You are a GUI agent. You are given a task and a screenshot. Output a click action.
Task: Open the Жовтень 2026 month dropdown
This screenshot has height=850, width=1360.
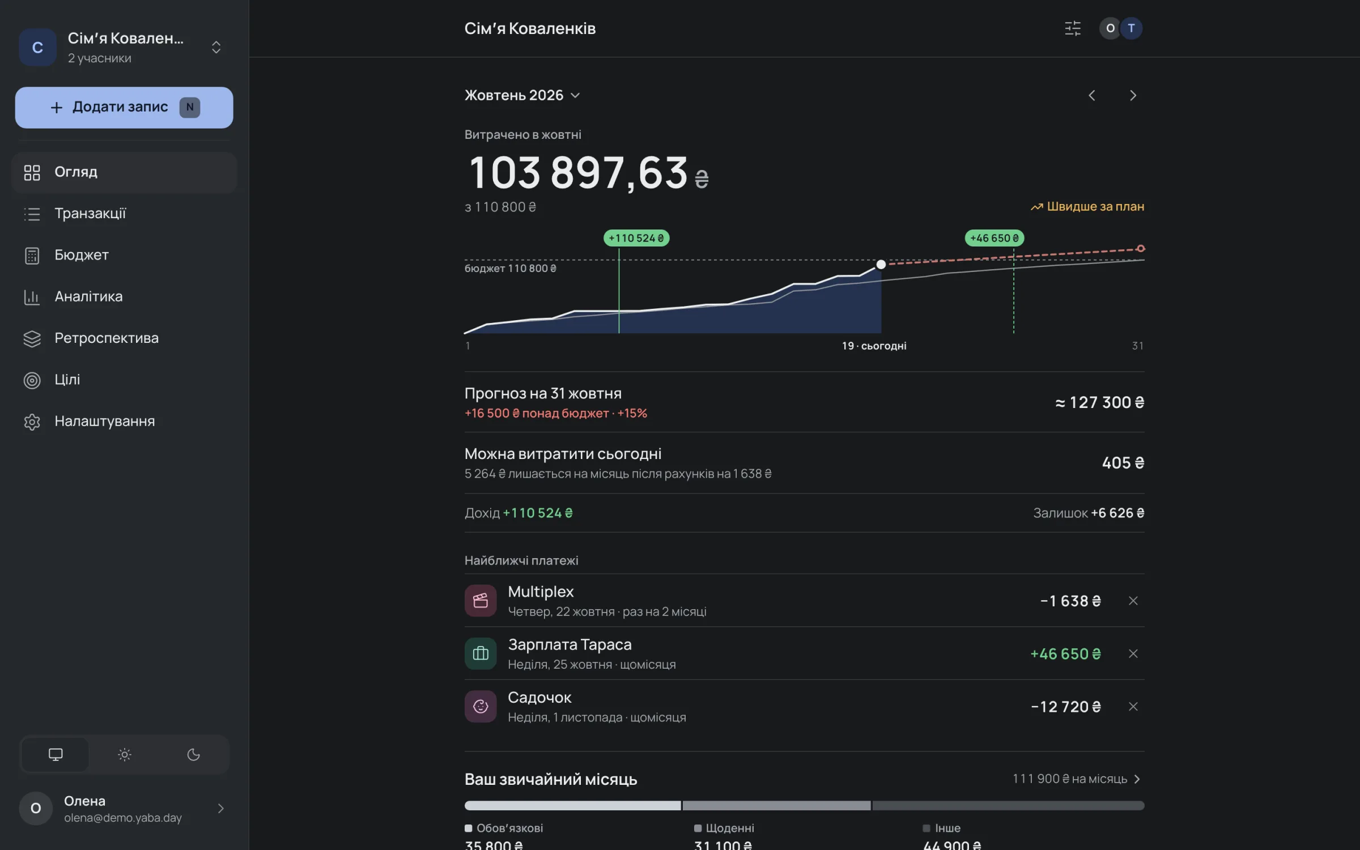point(522,95)
